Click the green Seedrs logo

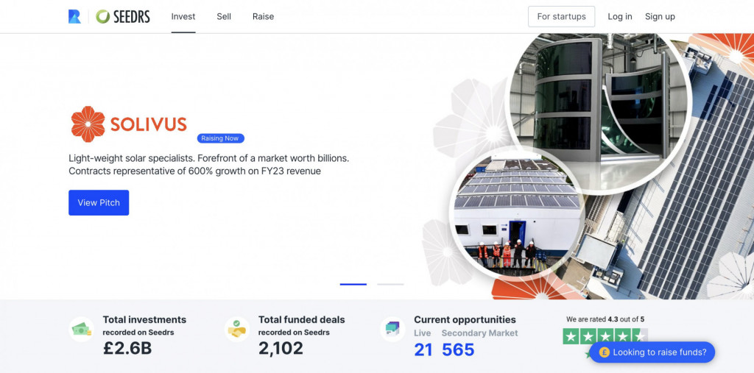coord(123,16)
